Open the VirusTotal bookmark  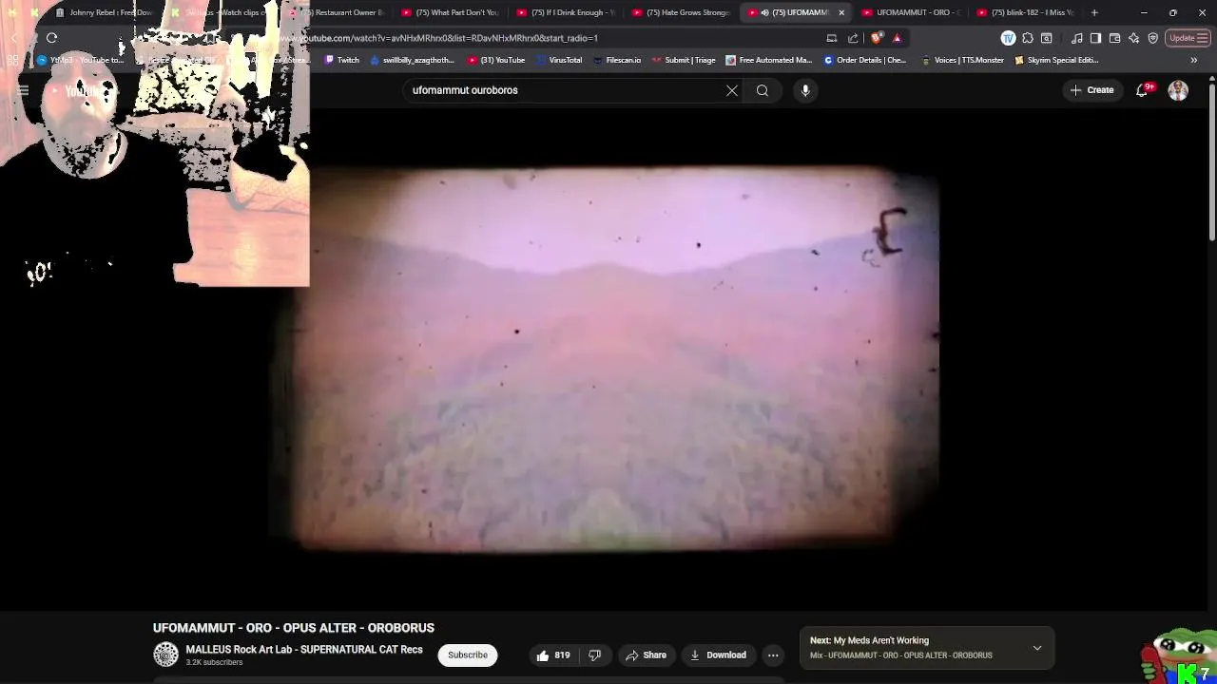[559, 60]
